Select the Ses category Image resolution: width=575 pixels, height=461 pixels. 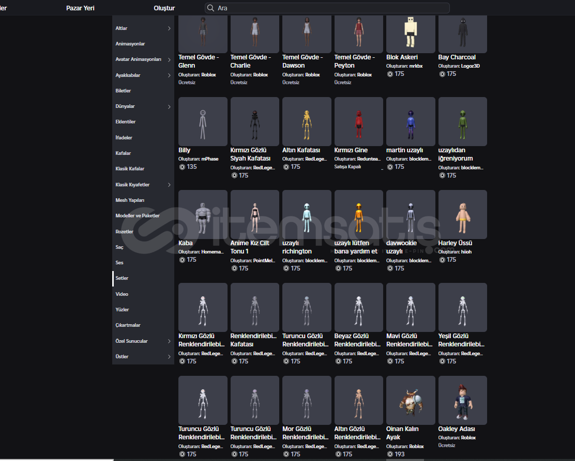119,263
